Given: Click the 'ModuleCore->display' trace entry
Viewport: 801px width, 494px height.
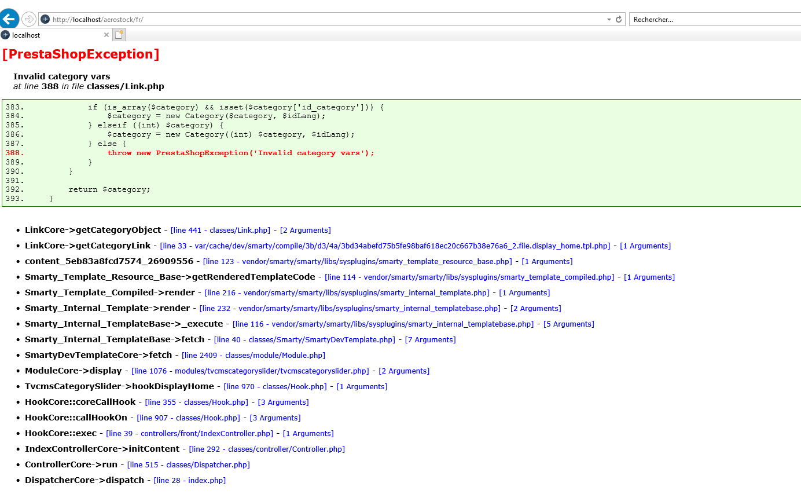Looking at the screenshot, I should tap(74, 371).
